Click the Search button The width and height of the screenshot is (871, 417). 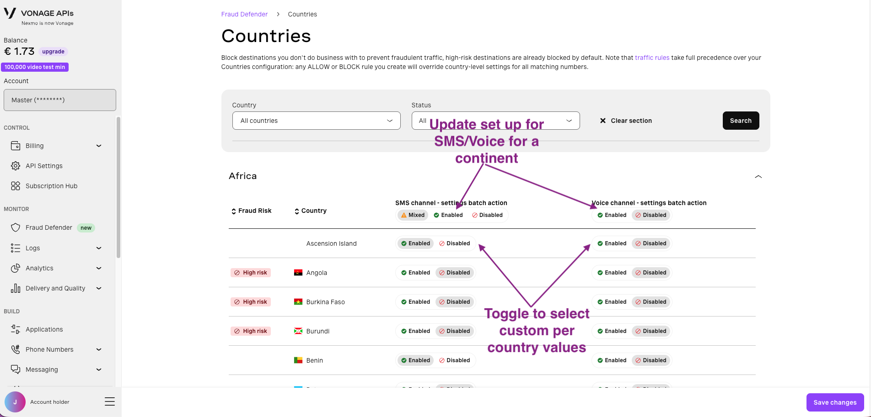tap(741, 121)
